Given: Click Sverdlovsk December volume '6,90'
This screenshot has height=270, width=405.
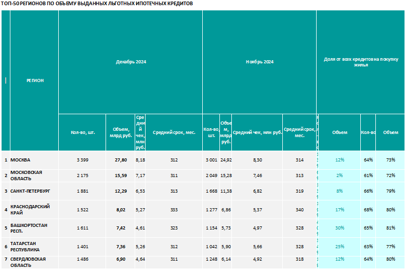Looking at the screenshot, I should pyautogui.click(x=121, y=259).
